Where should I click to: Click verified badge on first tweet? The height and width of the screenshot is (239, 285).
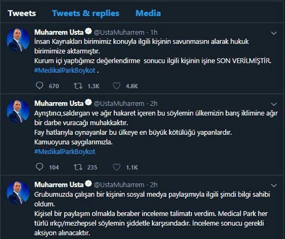point(88,32)
